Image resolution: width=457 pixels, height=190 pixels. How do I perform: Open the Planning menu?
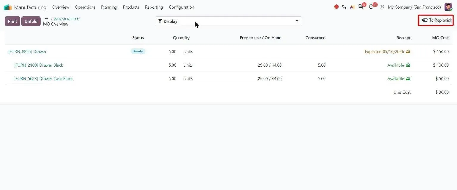[x=109, y=7]
